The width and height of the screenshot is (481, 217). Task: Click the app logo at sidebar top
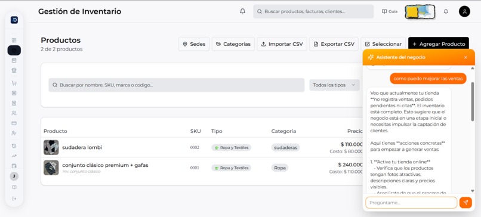click(x=14, y=20)
